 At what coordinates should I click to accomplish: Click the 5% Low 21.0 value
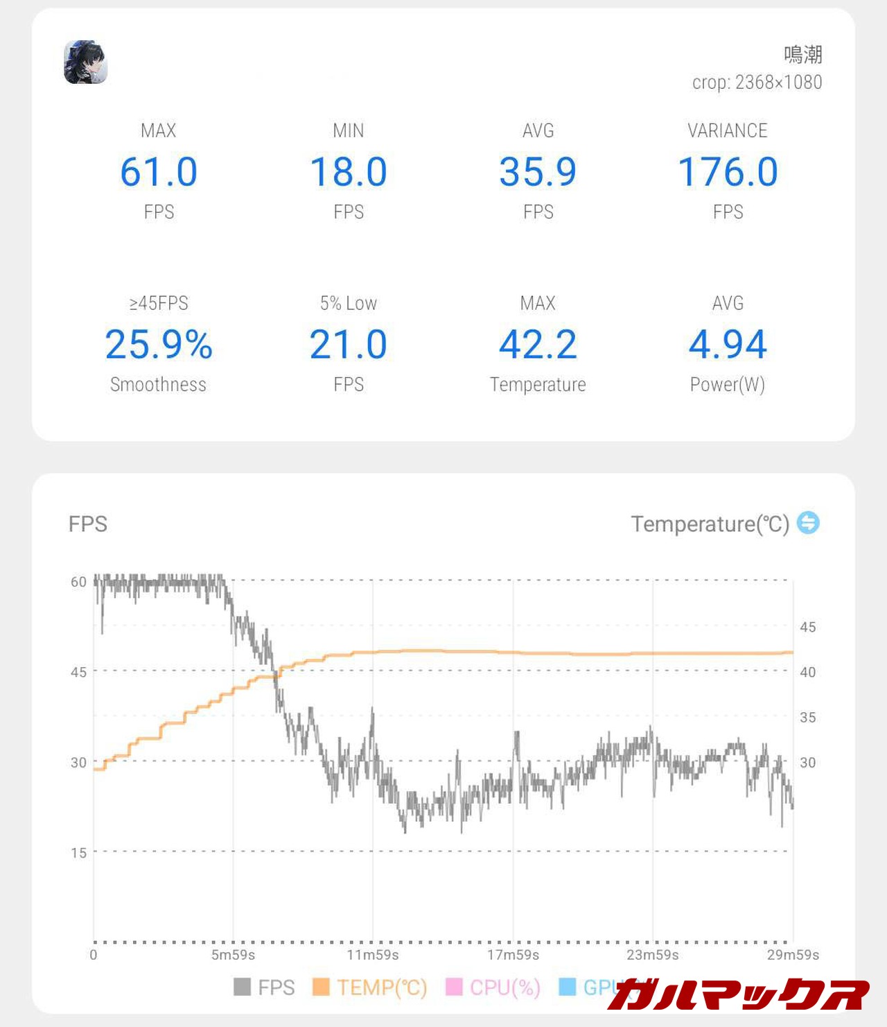coord(348,345)
